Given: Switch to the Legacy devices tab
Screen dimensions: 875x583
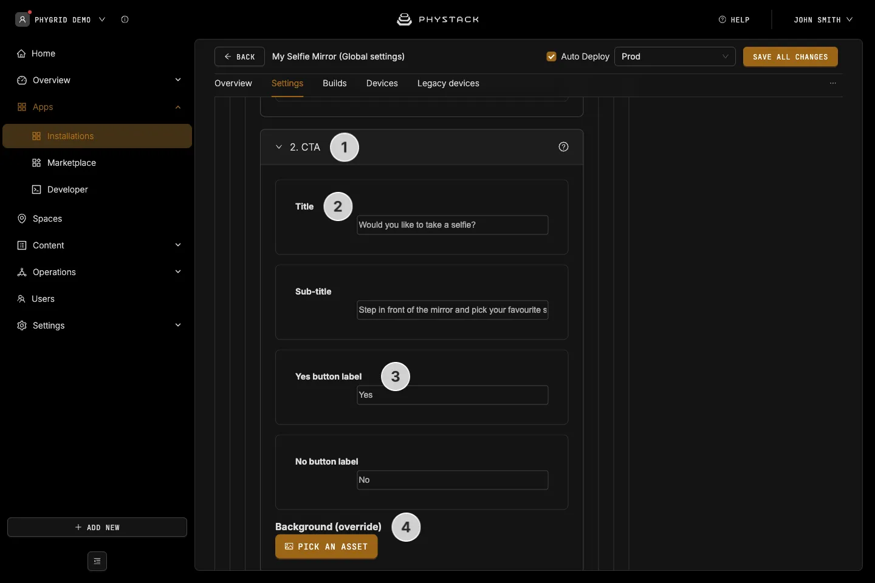Looking at the screenshot, I should pyautogui.click(x=448, y=83).
